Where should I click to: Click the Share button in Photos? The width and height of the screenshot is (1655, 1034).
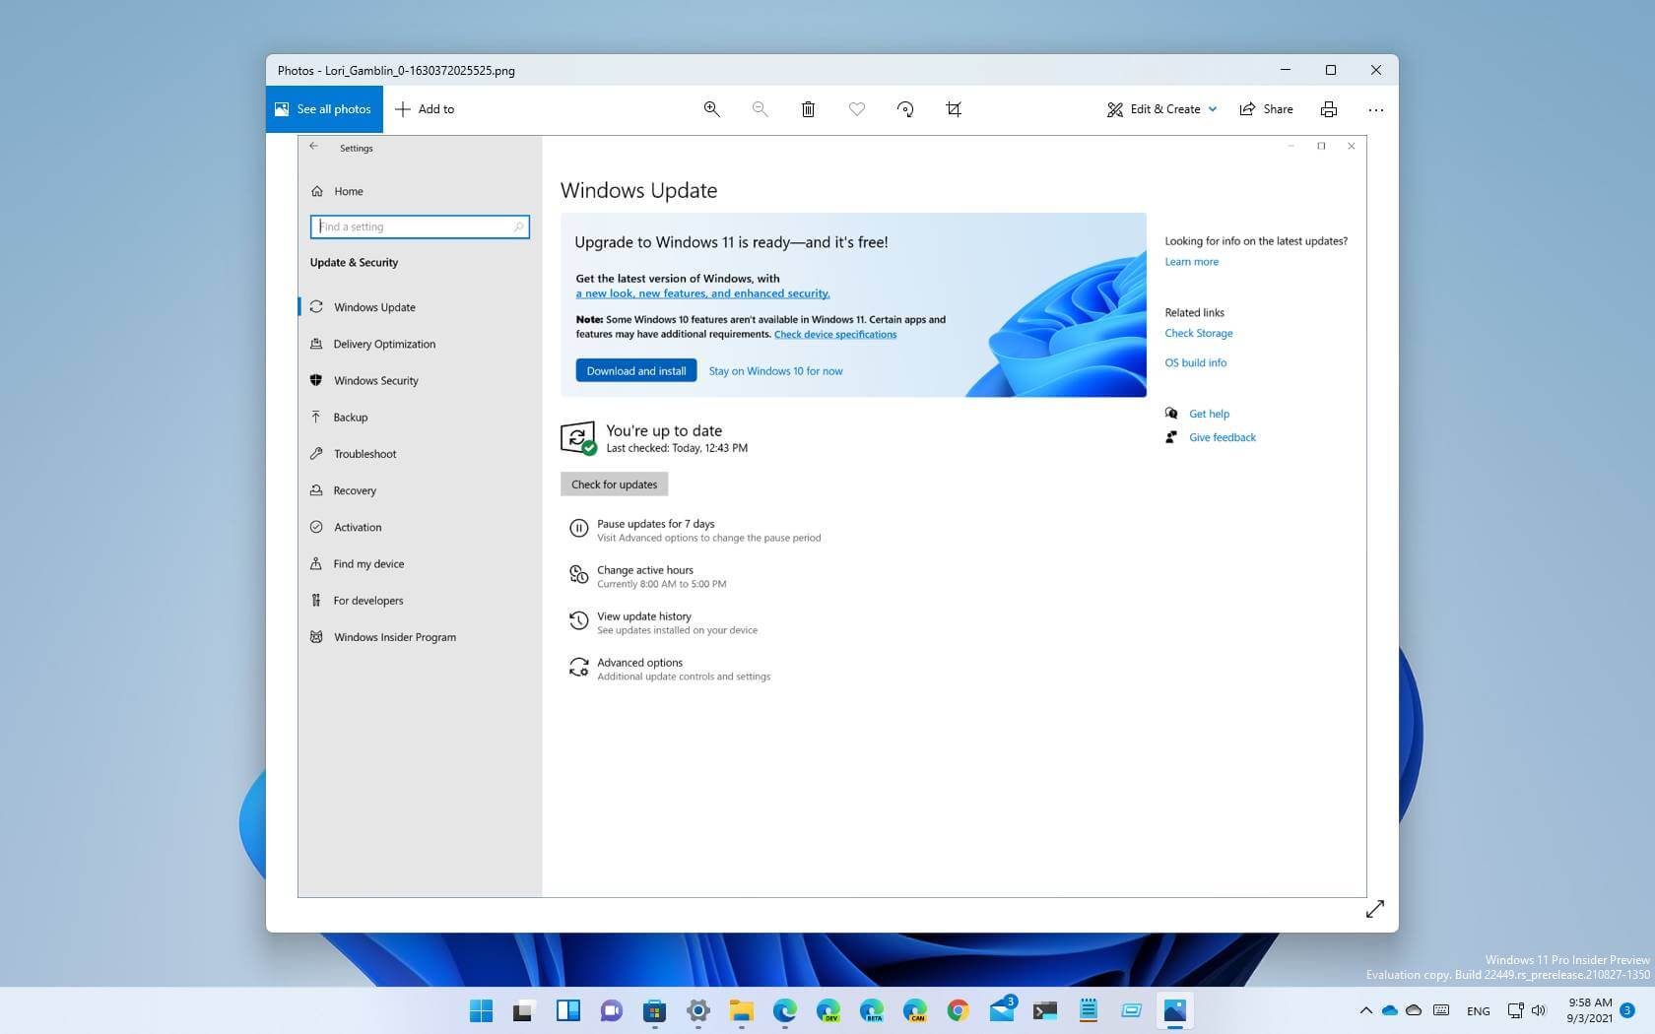click(1267, 109)
